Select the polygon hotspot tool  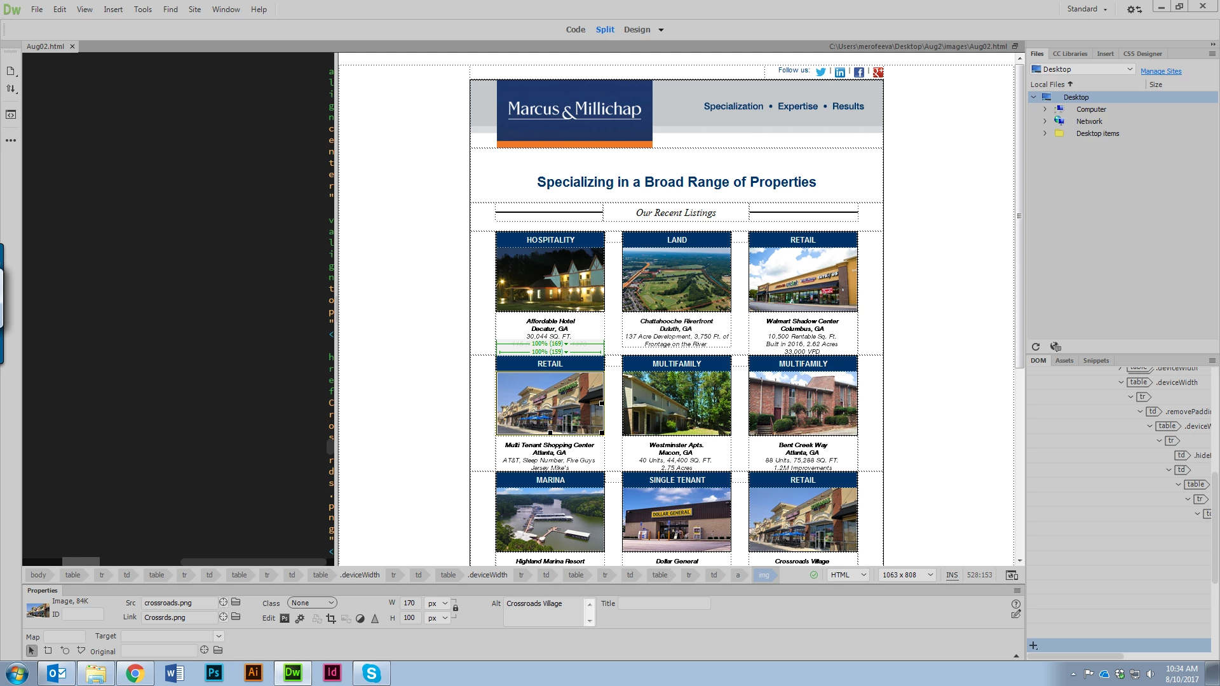[x=81, y=650]
